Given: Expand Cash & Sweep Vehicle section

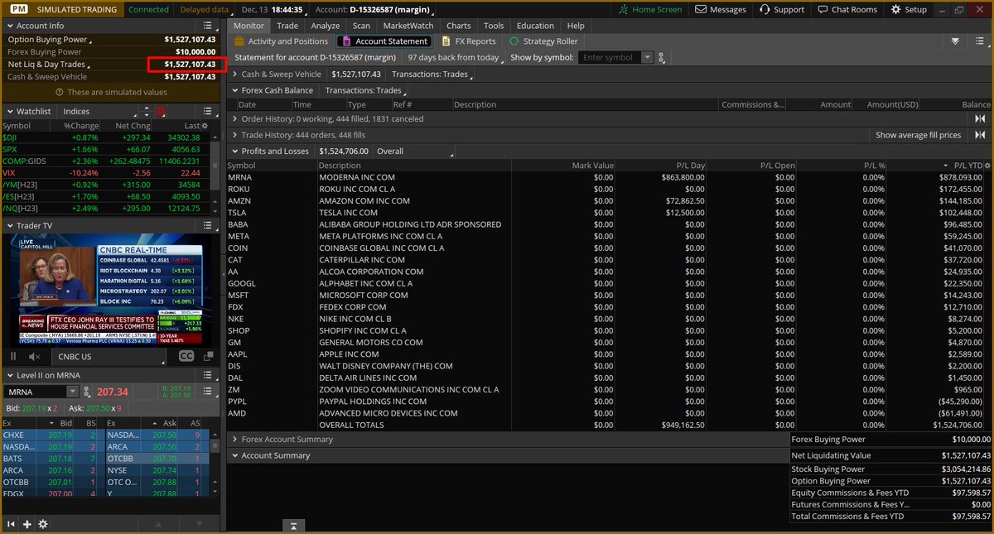Looking at the screenshot, I should (234, 75).
